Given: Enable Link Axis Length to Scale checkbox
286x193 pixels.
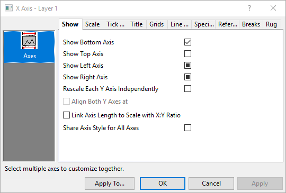Looking at the screenshot, I should click(66, 115).
